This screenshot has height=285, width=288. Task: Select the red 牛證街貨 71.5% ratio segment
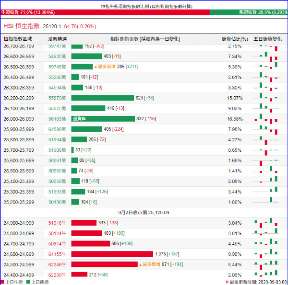click(105, 12)
